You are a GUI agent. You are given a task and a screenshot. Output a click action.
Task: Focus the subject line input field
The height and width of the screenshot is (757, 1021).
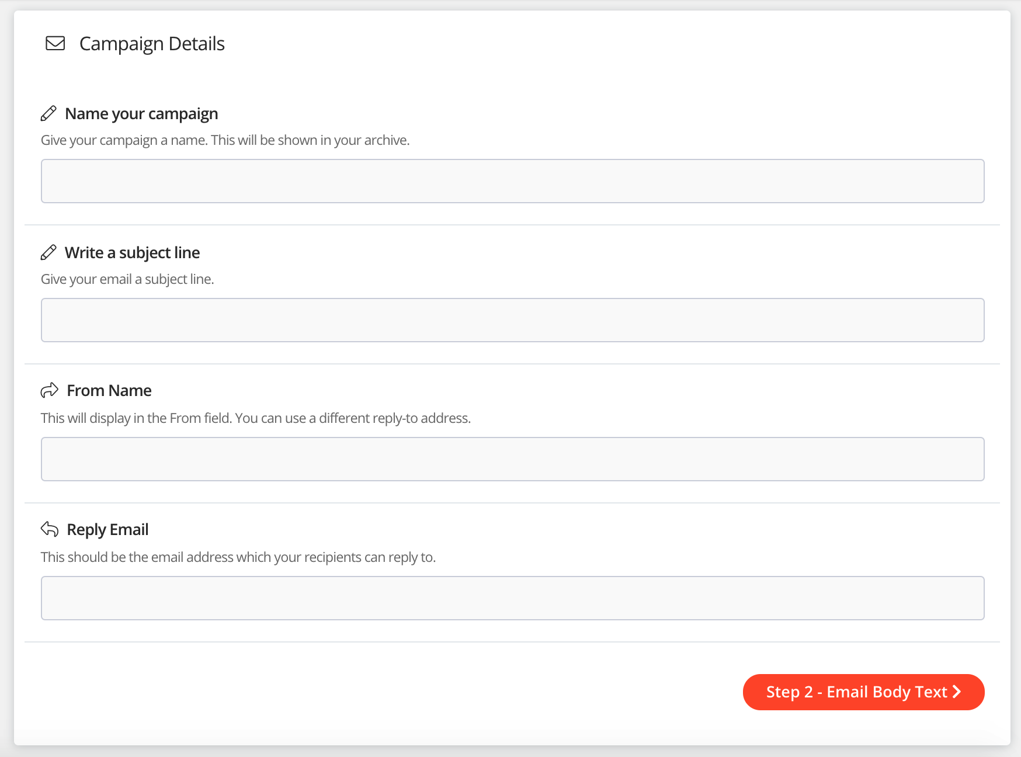click(513, 320)
